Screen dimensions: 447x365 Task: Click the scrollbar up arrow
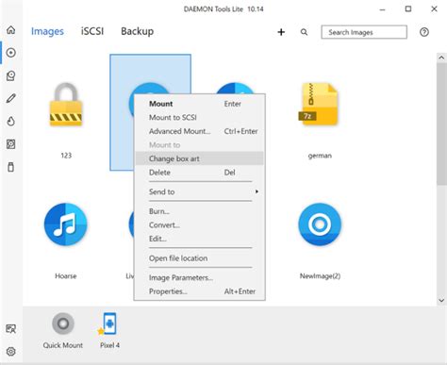(x=441, y=58)
